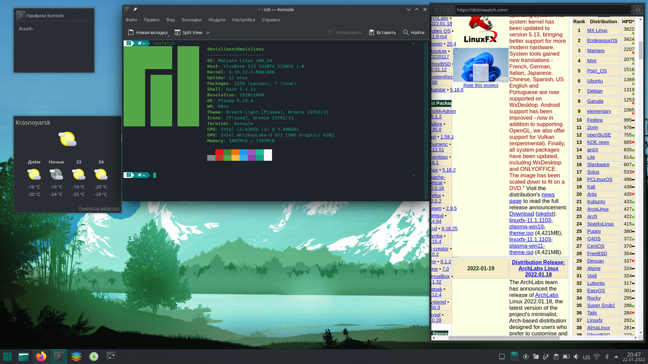Open the network/KDE Connect devices tray icon
Image resolution: width=648 pixels, height=364 pixels.
[x=536, y=356]
